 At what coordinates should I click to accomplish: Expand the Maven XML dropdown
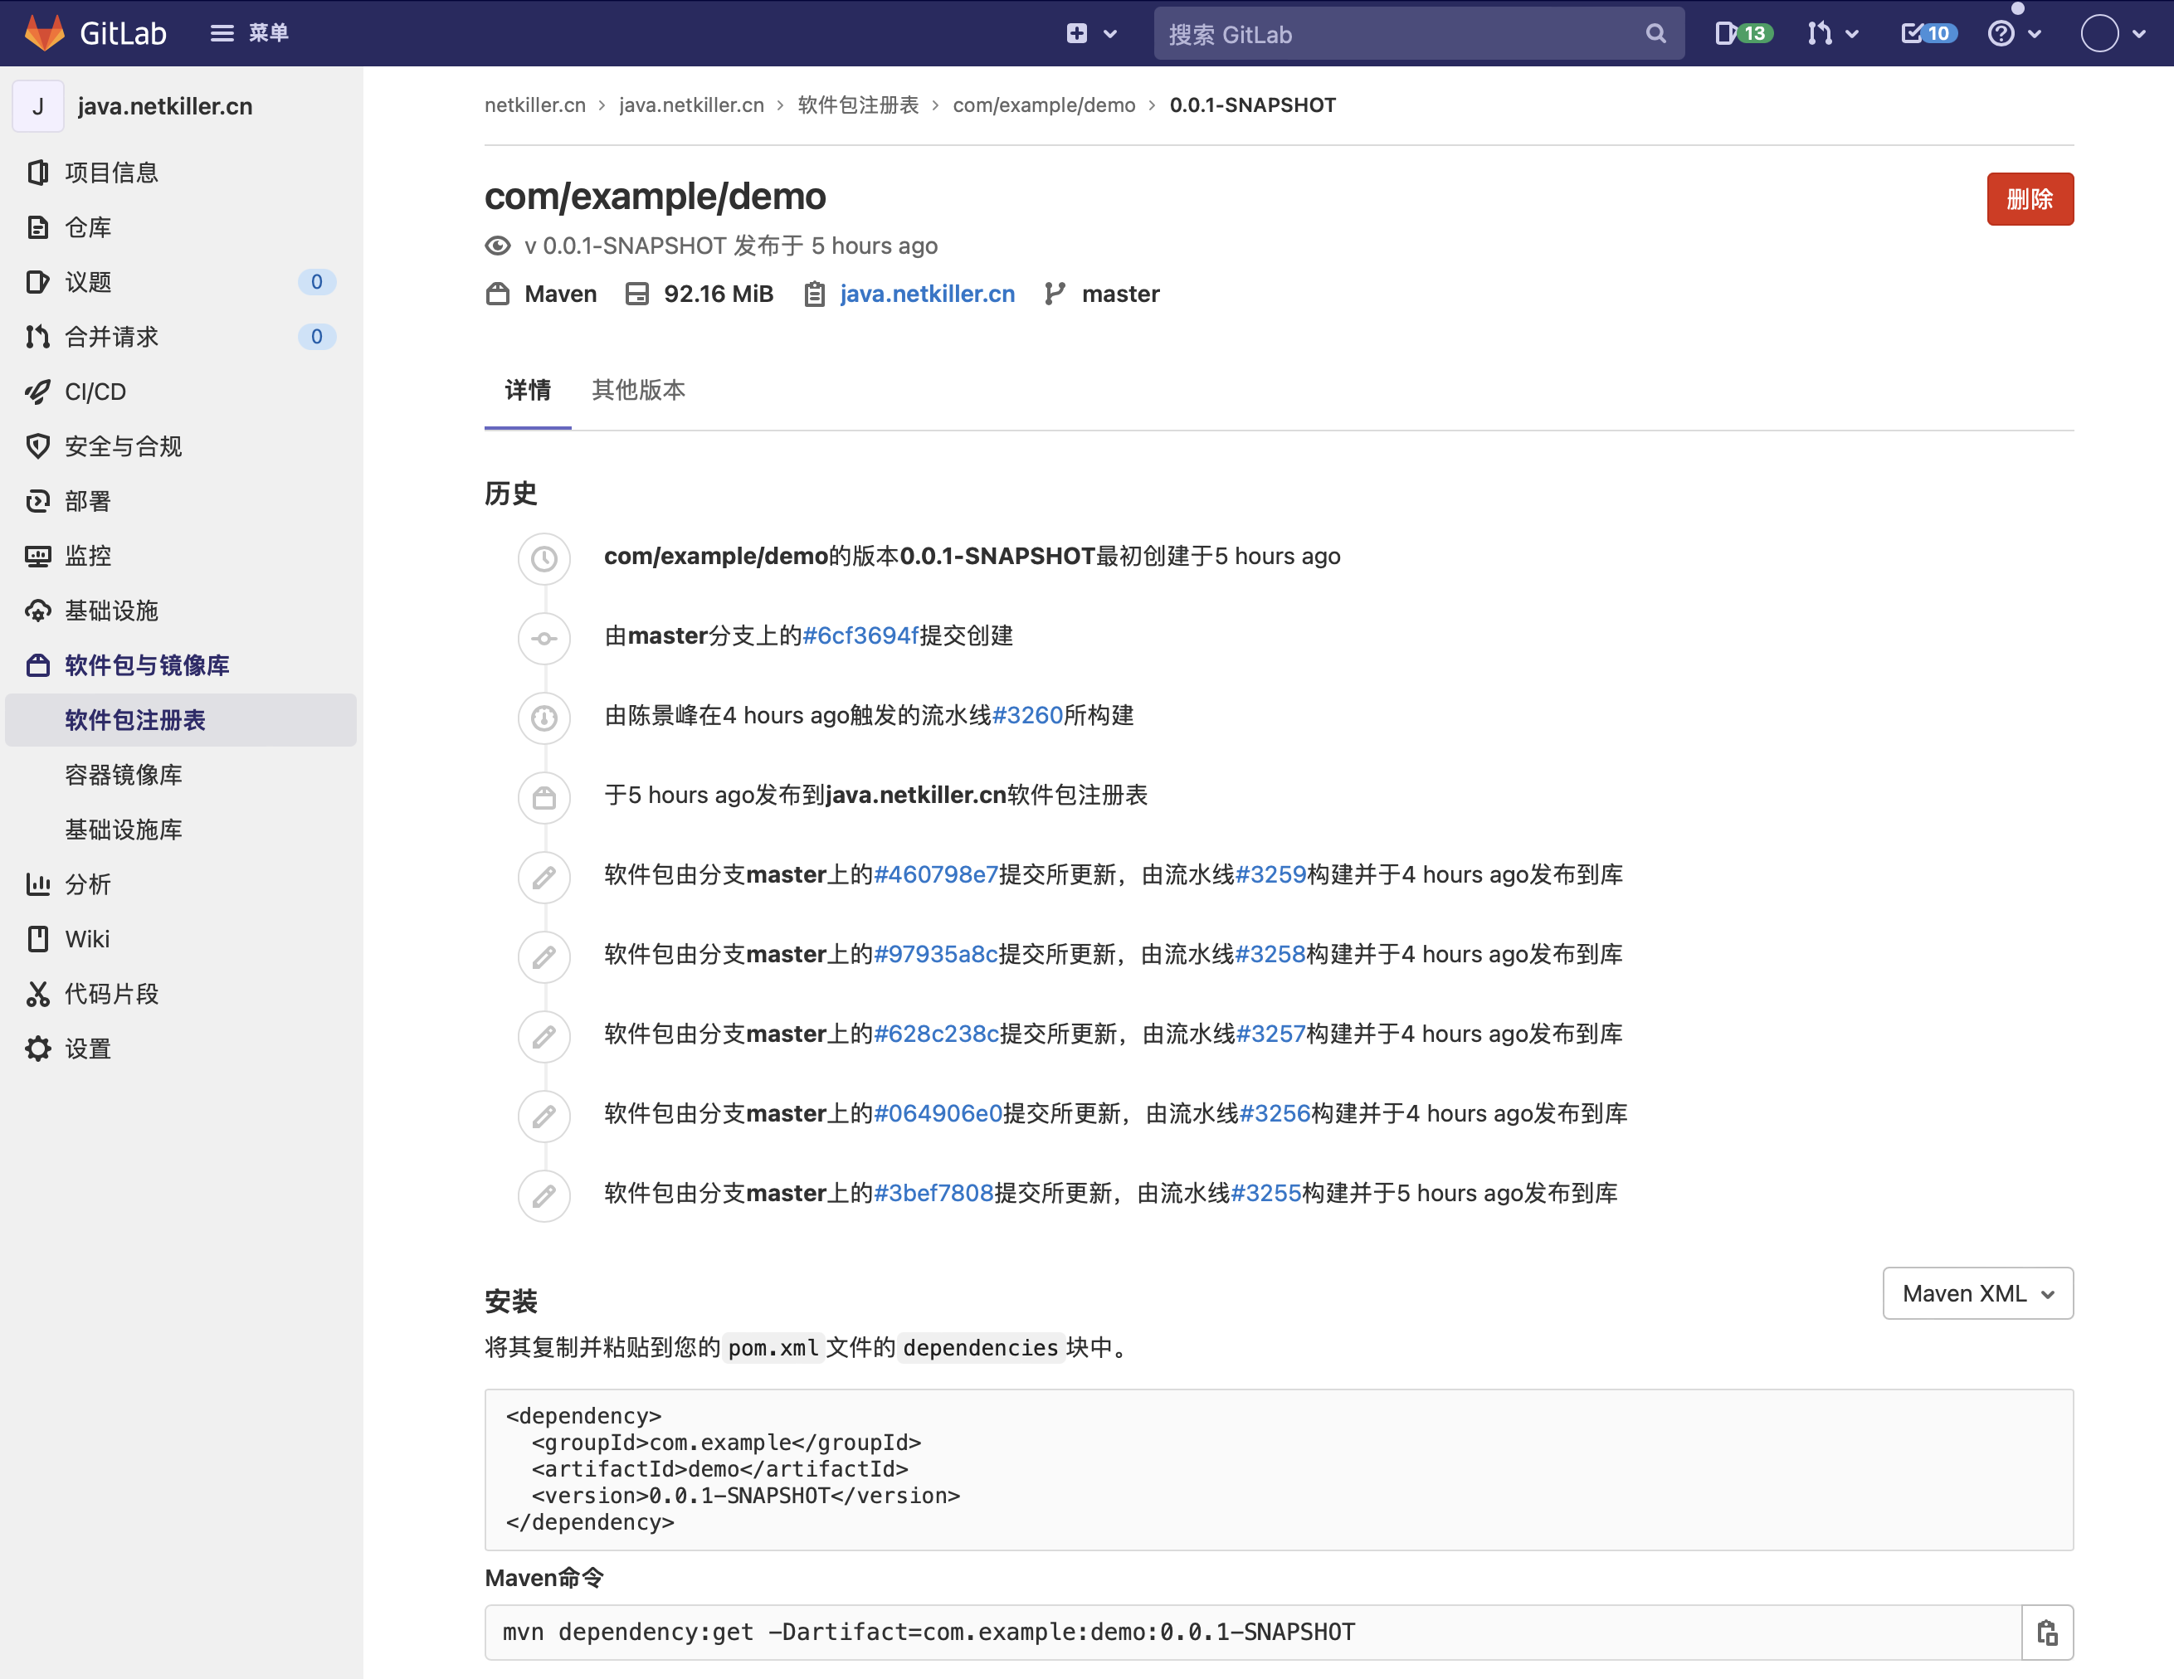pyautogui.click(x=1977, y=1292)
